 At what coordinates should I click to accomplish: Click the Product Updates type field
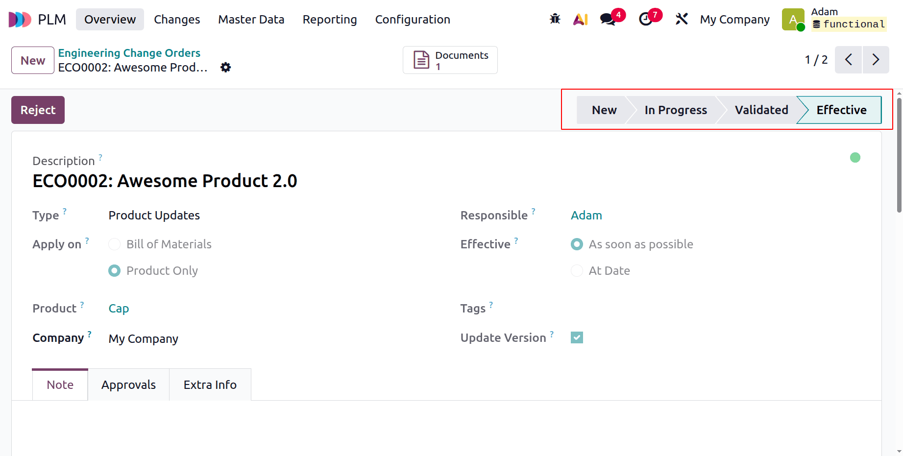point(154,216)
